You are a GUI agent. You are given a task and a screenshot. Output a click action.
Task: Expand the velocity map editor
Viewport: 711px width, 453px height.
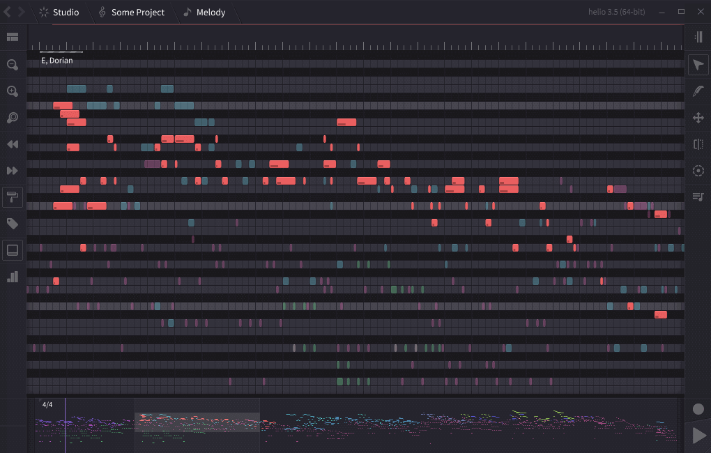point(698,36)
